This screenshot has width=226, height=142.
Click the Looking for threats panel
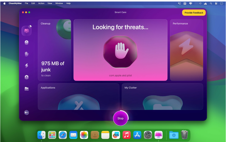pyautogui.click(x=121, y=50)
